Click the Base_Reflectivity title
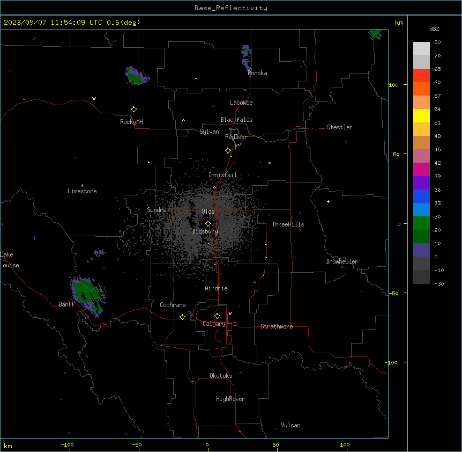The image size is (462, 452). (x=231, y=8)
